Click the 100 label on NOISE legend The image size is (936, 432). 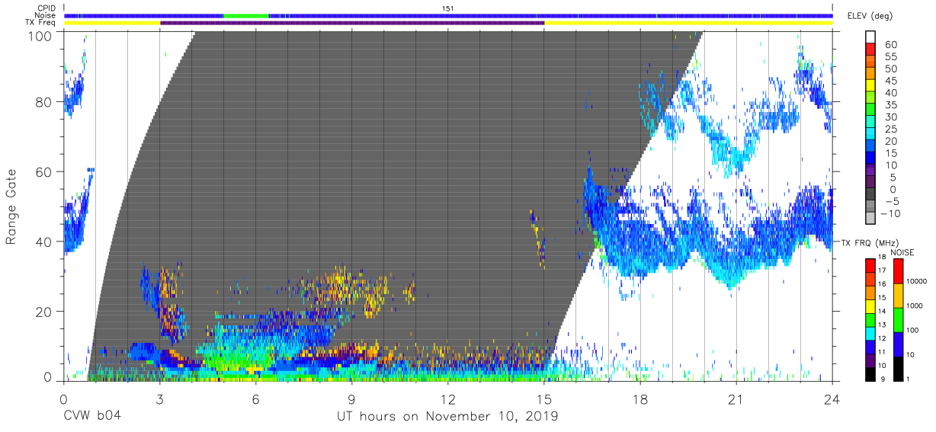pos(913,330)
